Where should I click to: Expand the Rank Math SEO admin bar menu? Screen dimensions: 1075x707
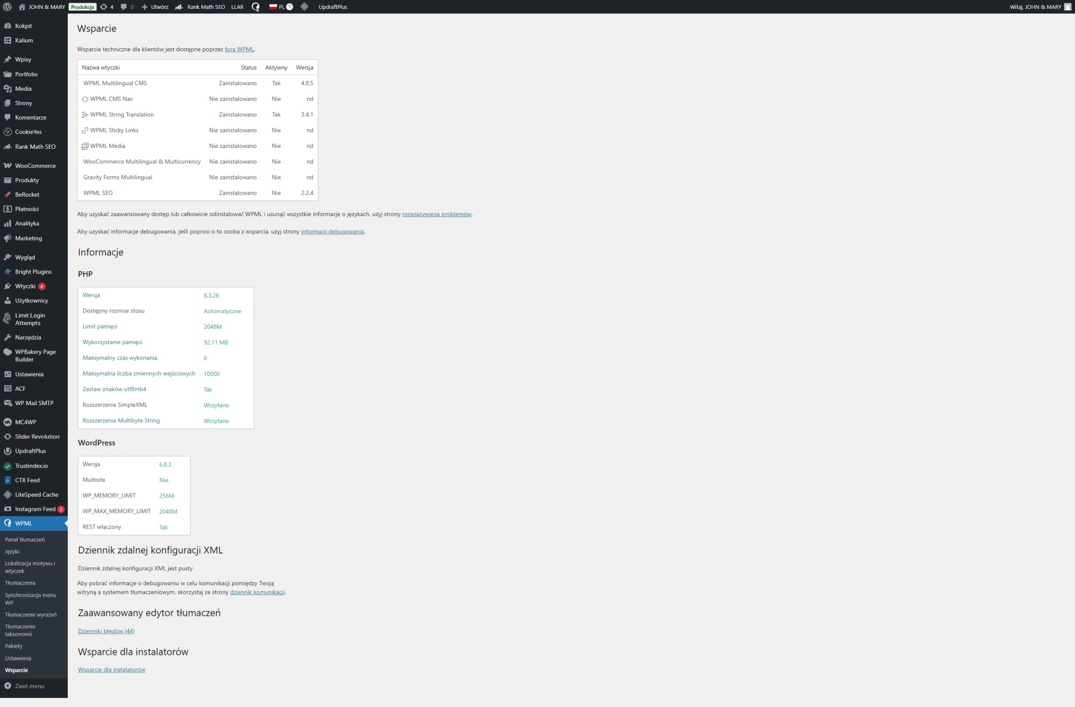click(x=201, y=7)
